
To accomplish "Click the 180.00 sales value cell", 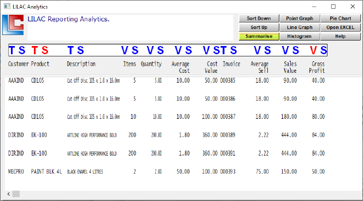I will (289, 117).
